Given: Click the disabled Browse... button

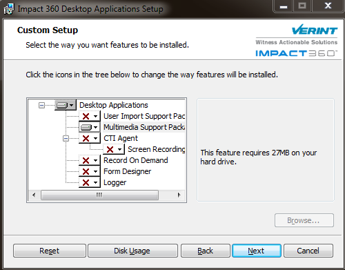Looking at the screenshot, I should (x=304, y=220).
